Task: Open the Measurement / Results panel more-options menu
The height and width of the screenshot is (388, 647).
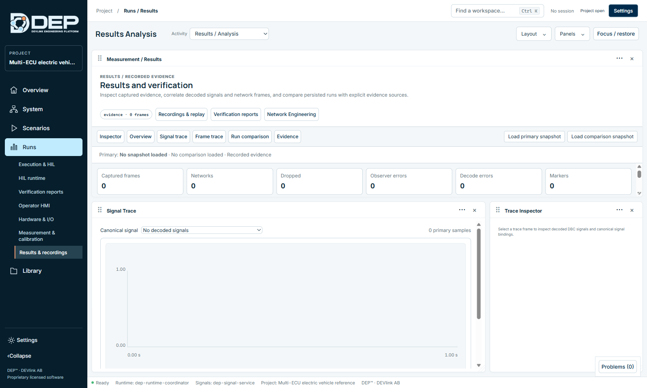Action: click(620, 59)
